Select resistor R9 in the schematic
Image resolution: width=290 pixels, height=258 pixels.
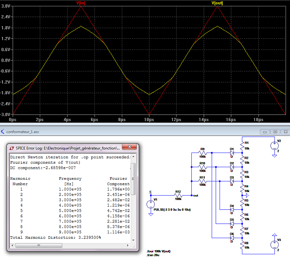[203, 153]
